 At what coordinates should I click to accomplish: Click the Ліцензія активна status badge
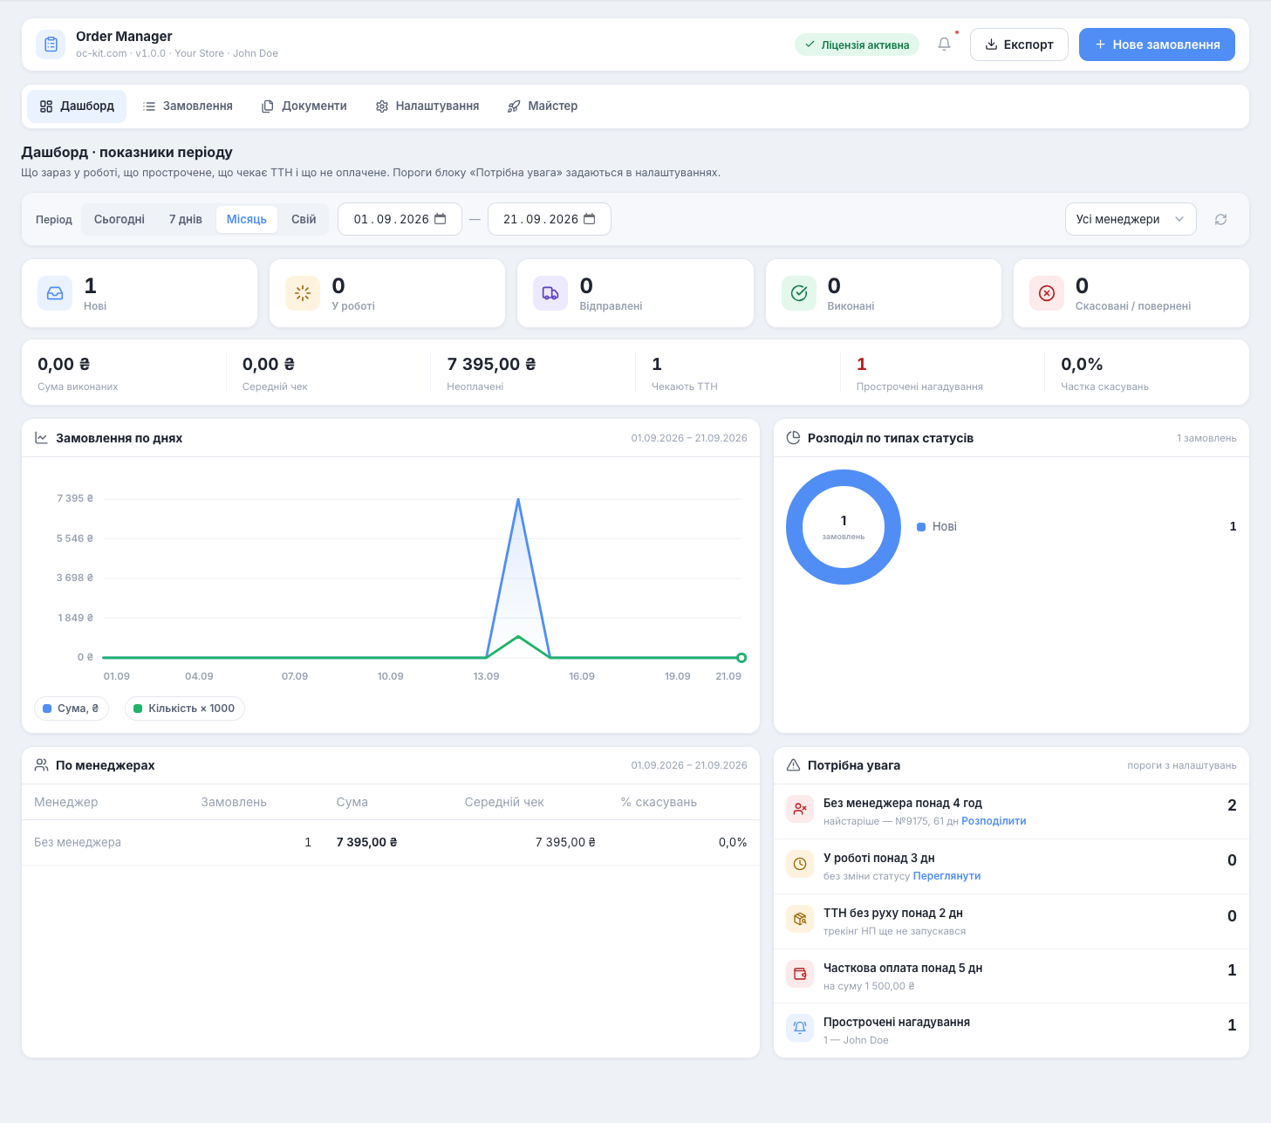tap(857, 45)
